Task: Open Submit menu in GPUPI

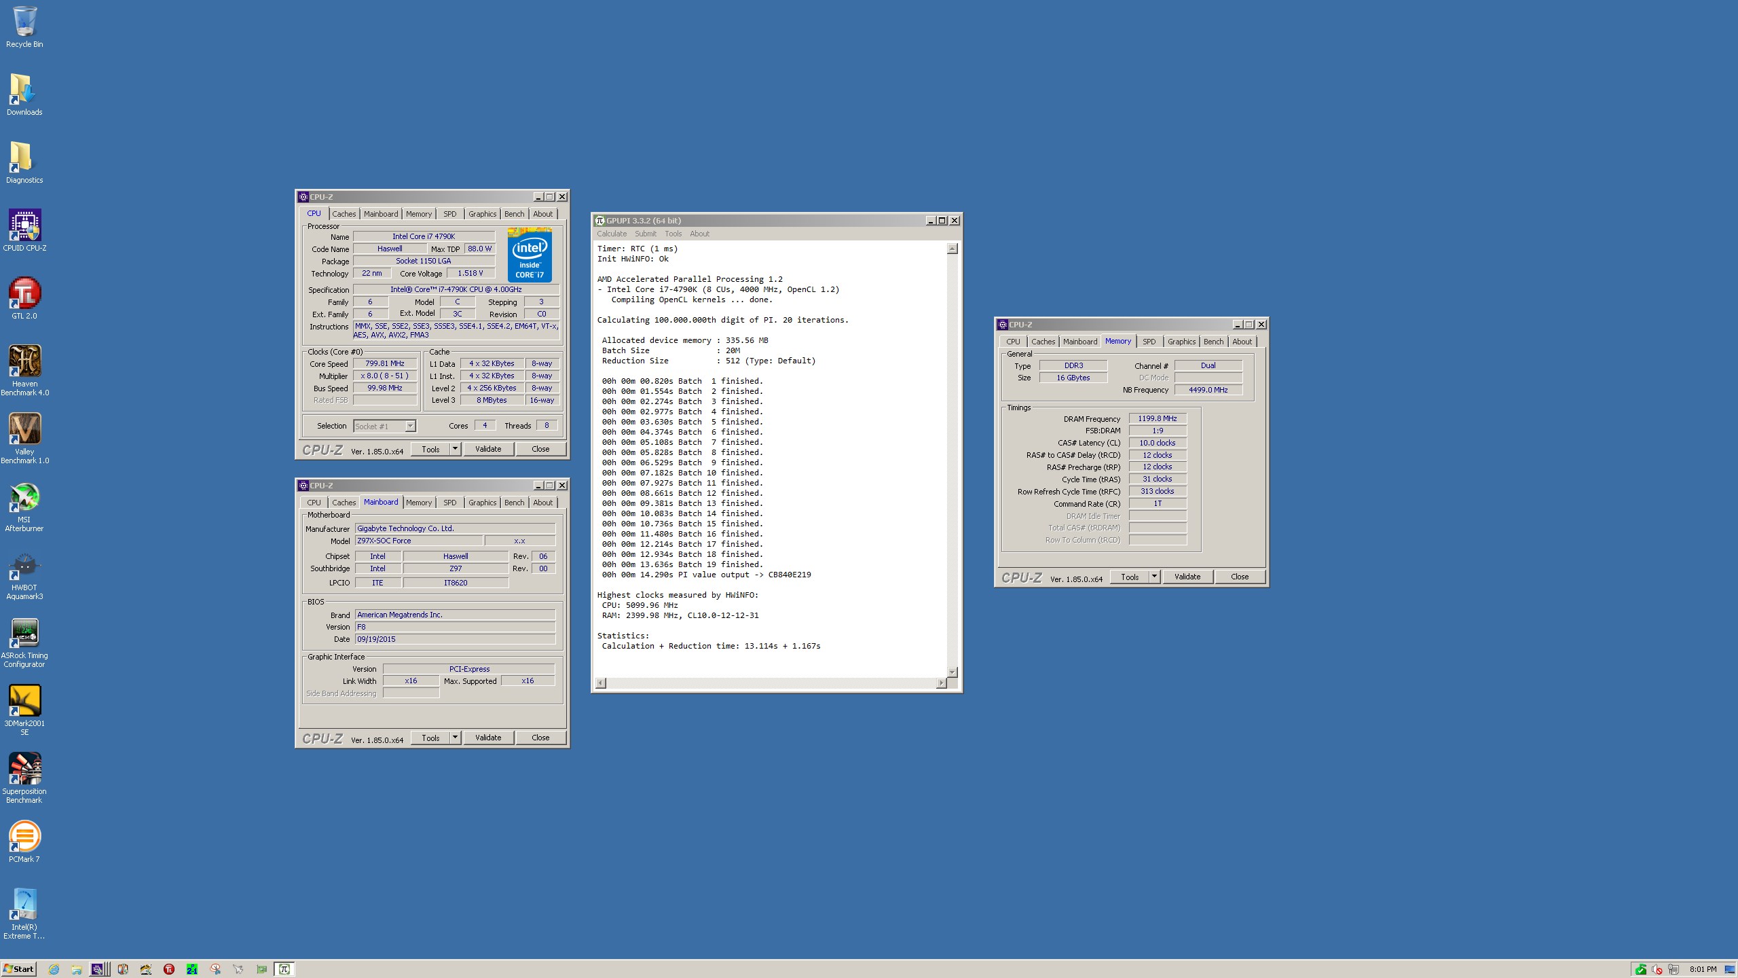Action: pyautogui.click(x=646, y=234)
